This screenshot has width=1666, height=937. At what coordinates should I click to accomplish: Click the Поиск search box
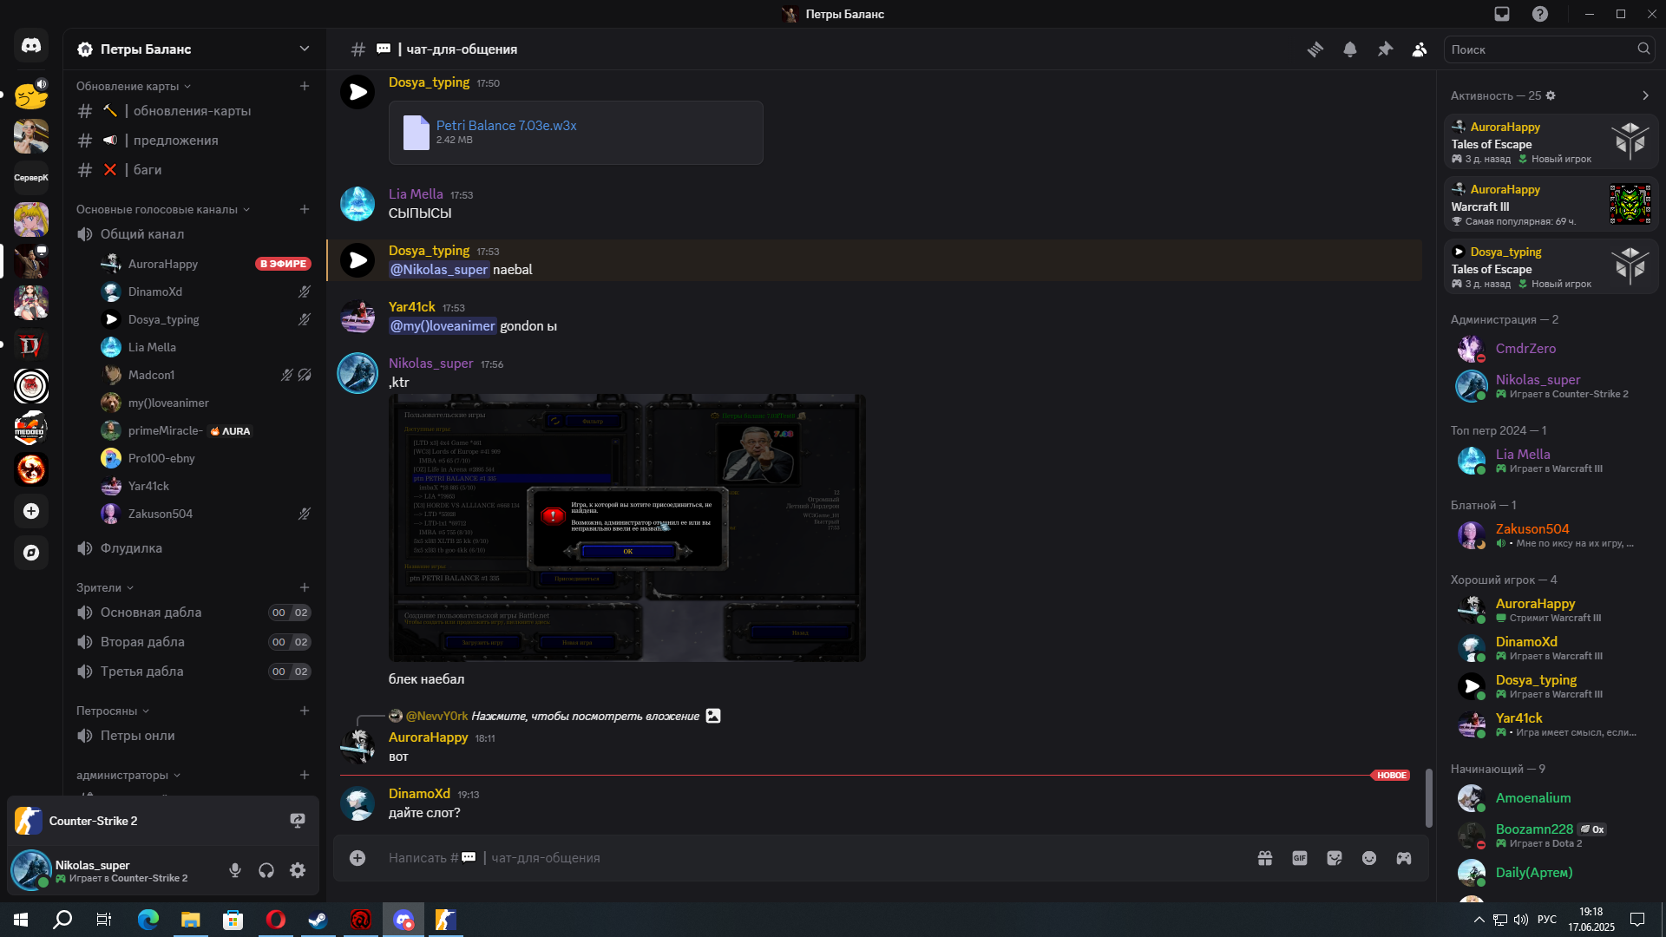[1548, 49]
